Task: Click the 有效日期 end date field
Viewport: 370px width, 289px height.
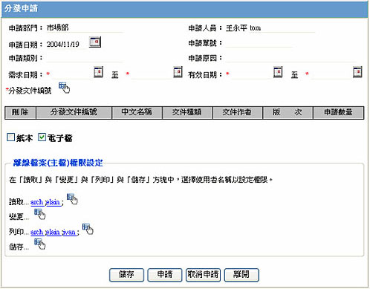Action: click(x=331, y=74)
